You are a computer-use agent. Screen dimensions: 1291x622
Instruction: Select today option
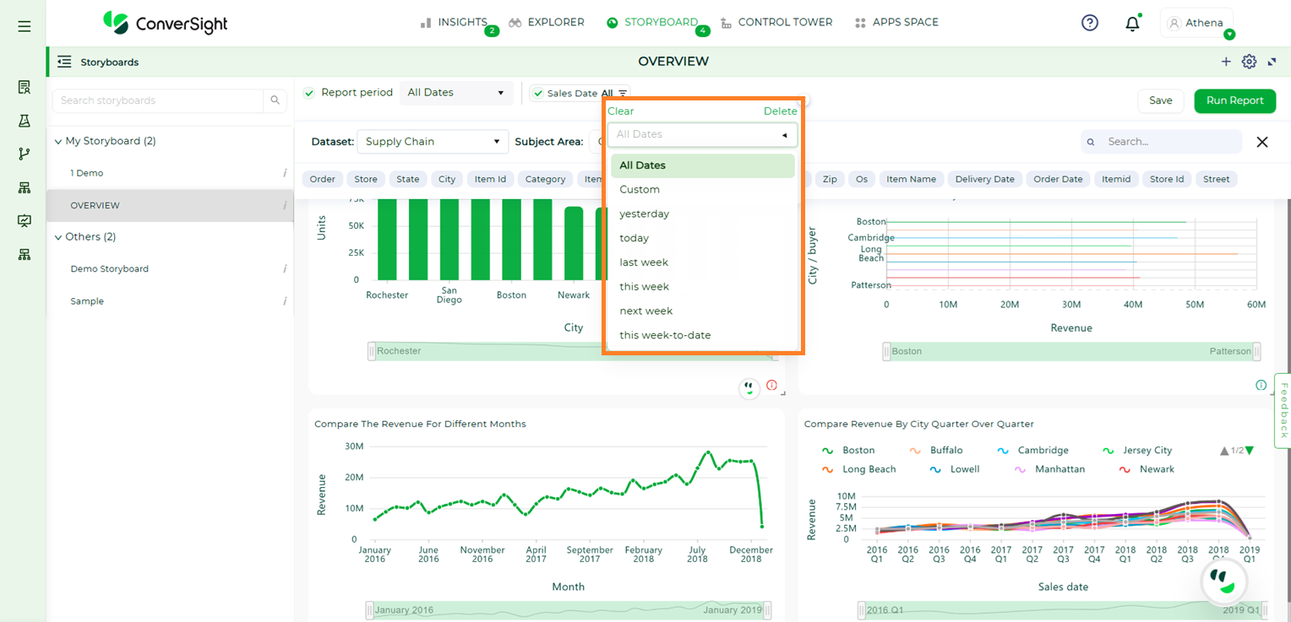click(702, 238)
